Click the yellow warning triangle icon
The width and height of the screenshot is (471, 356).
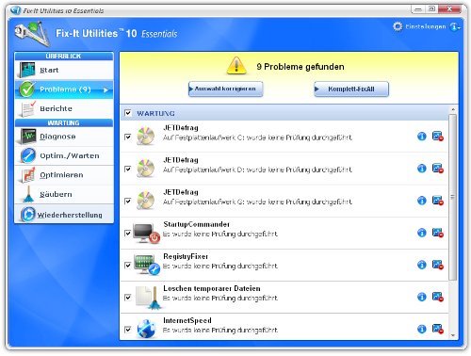[236, 66]
